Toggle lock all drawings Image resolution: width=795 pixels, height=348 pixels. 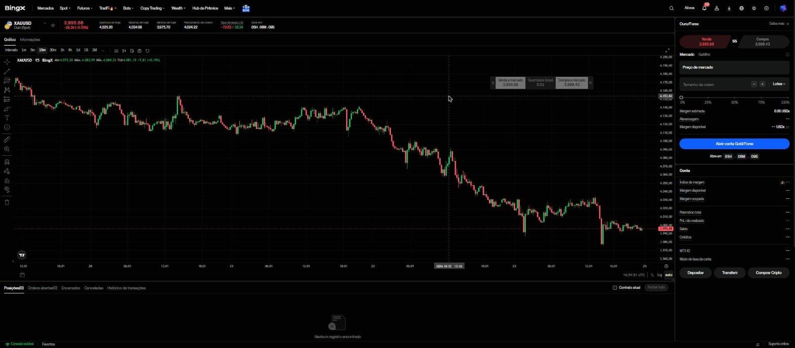[7, 181]
